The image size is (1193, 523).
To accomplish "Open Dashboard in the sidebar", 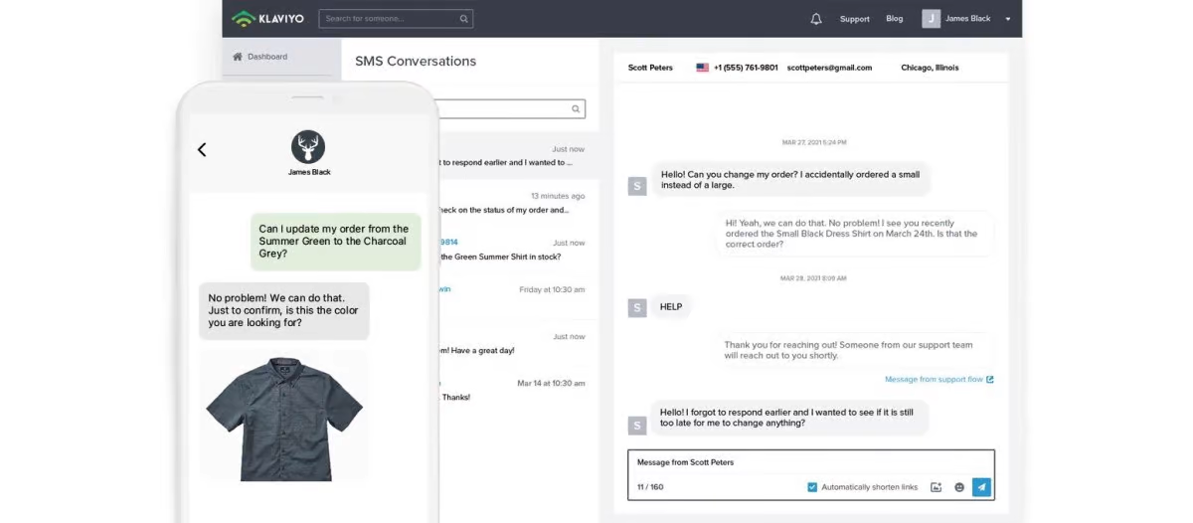I will click(x=266, y=57).
